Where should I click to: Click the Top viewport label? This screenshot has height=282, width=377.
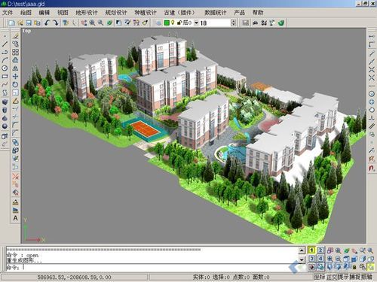pyautogui.click(x=26, y=31)
